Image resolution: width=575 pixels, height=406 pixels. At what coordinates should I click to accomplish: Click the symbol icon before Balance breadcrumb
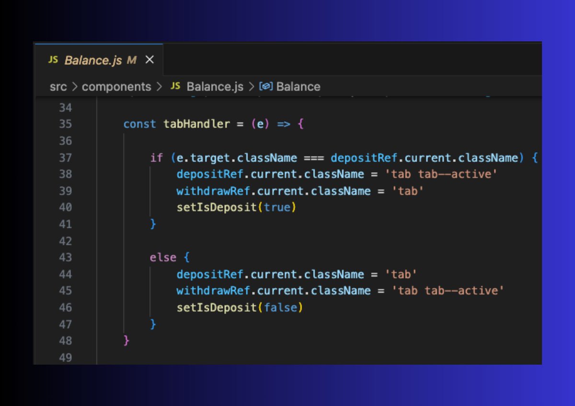tap(266, 87)
